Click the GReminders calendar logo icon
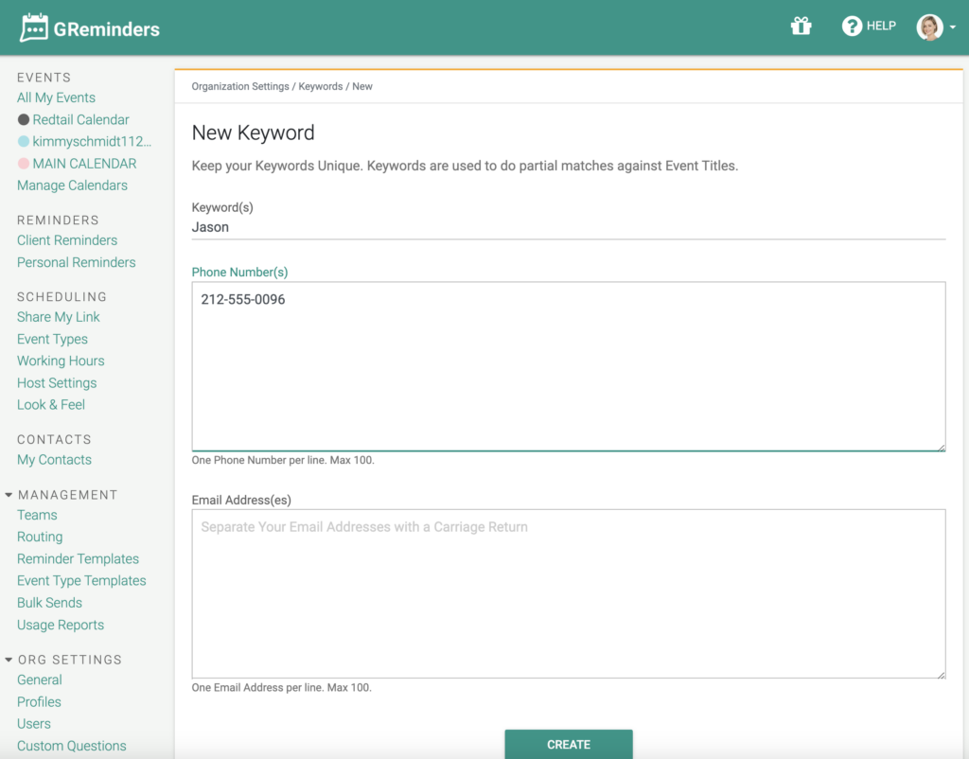 pyautogui.click(x=34, y=27)
